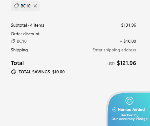This screenshot has height=126, width=150.
Task: Click the house icon in the badge
Action: coord(130,101)
